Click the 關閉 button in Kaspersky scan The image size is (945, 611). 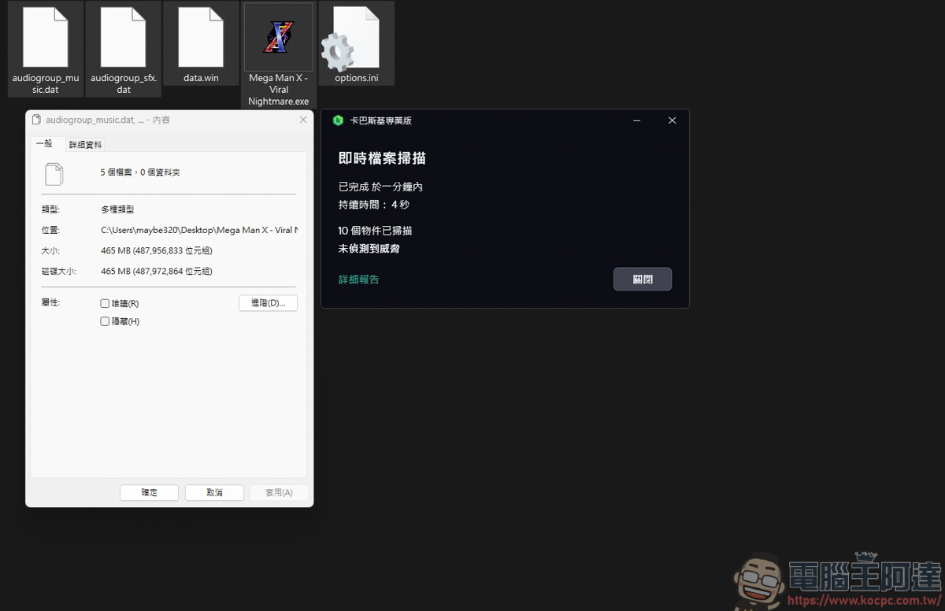tap(642, 280)
